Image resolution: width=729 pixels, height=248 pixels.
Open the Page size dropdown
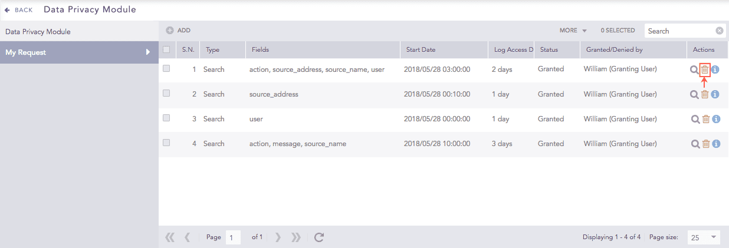tap(704, 237)
